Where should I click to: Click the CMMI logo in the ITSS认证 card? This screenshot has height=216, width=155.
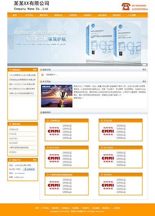click(x=108, y=131)
